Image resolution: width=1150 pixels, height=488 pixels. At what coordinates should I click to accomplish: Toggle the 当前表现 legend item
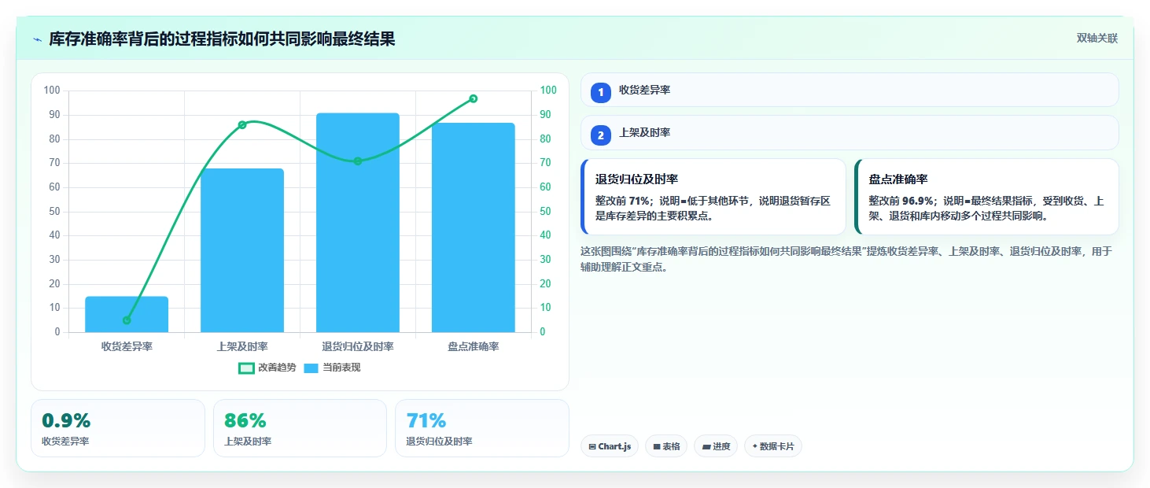click(332, 368)
